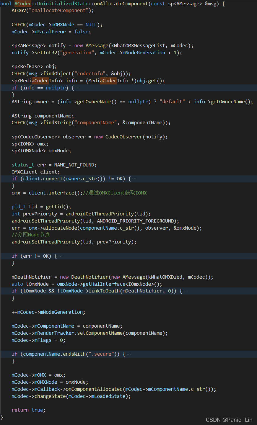
Task: Click '++mCodec->mNodeGeneration;' line
Action: [x=48, y=312]
